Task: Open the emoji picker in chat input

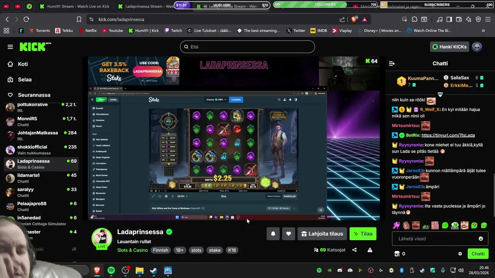Action: tap(481, 239)
